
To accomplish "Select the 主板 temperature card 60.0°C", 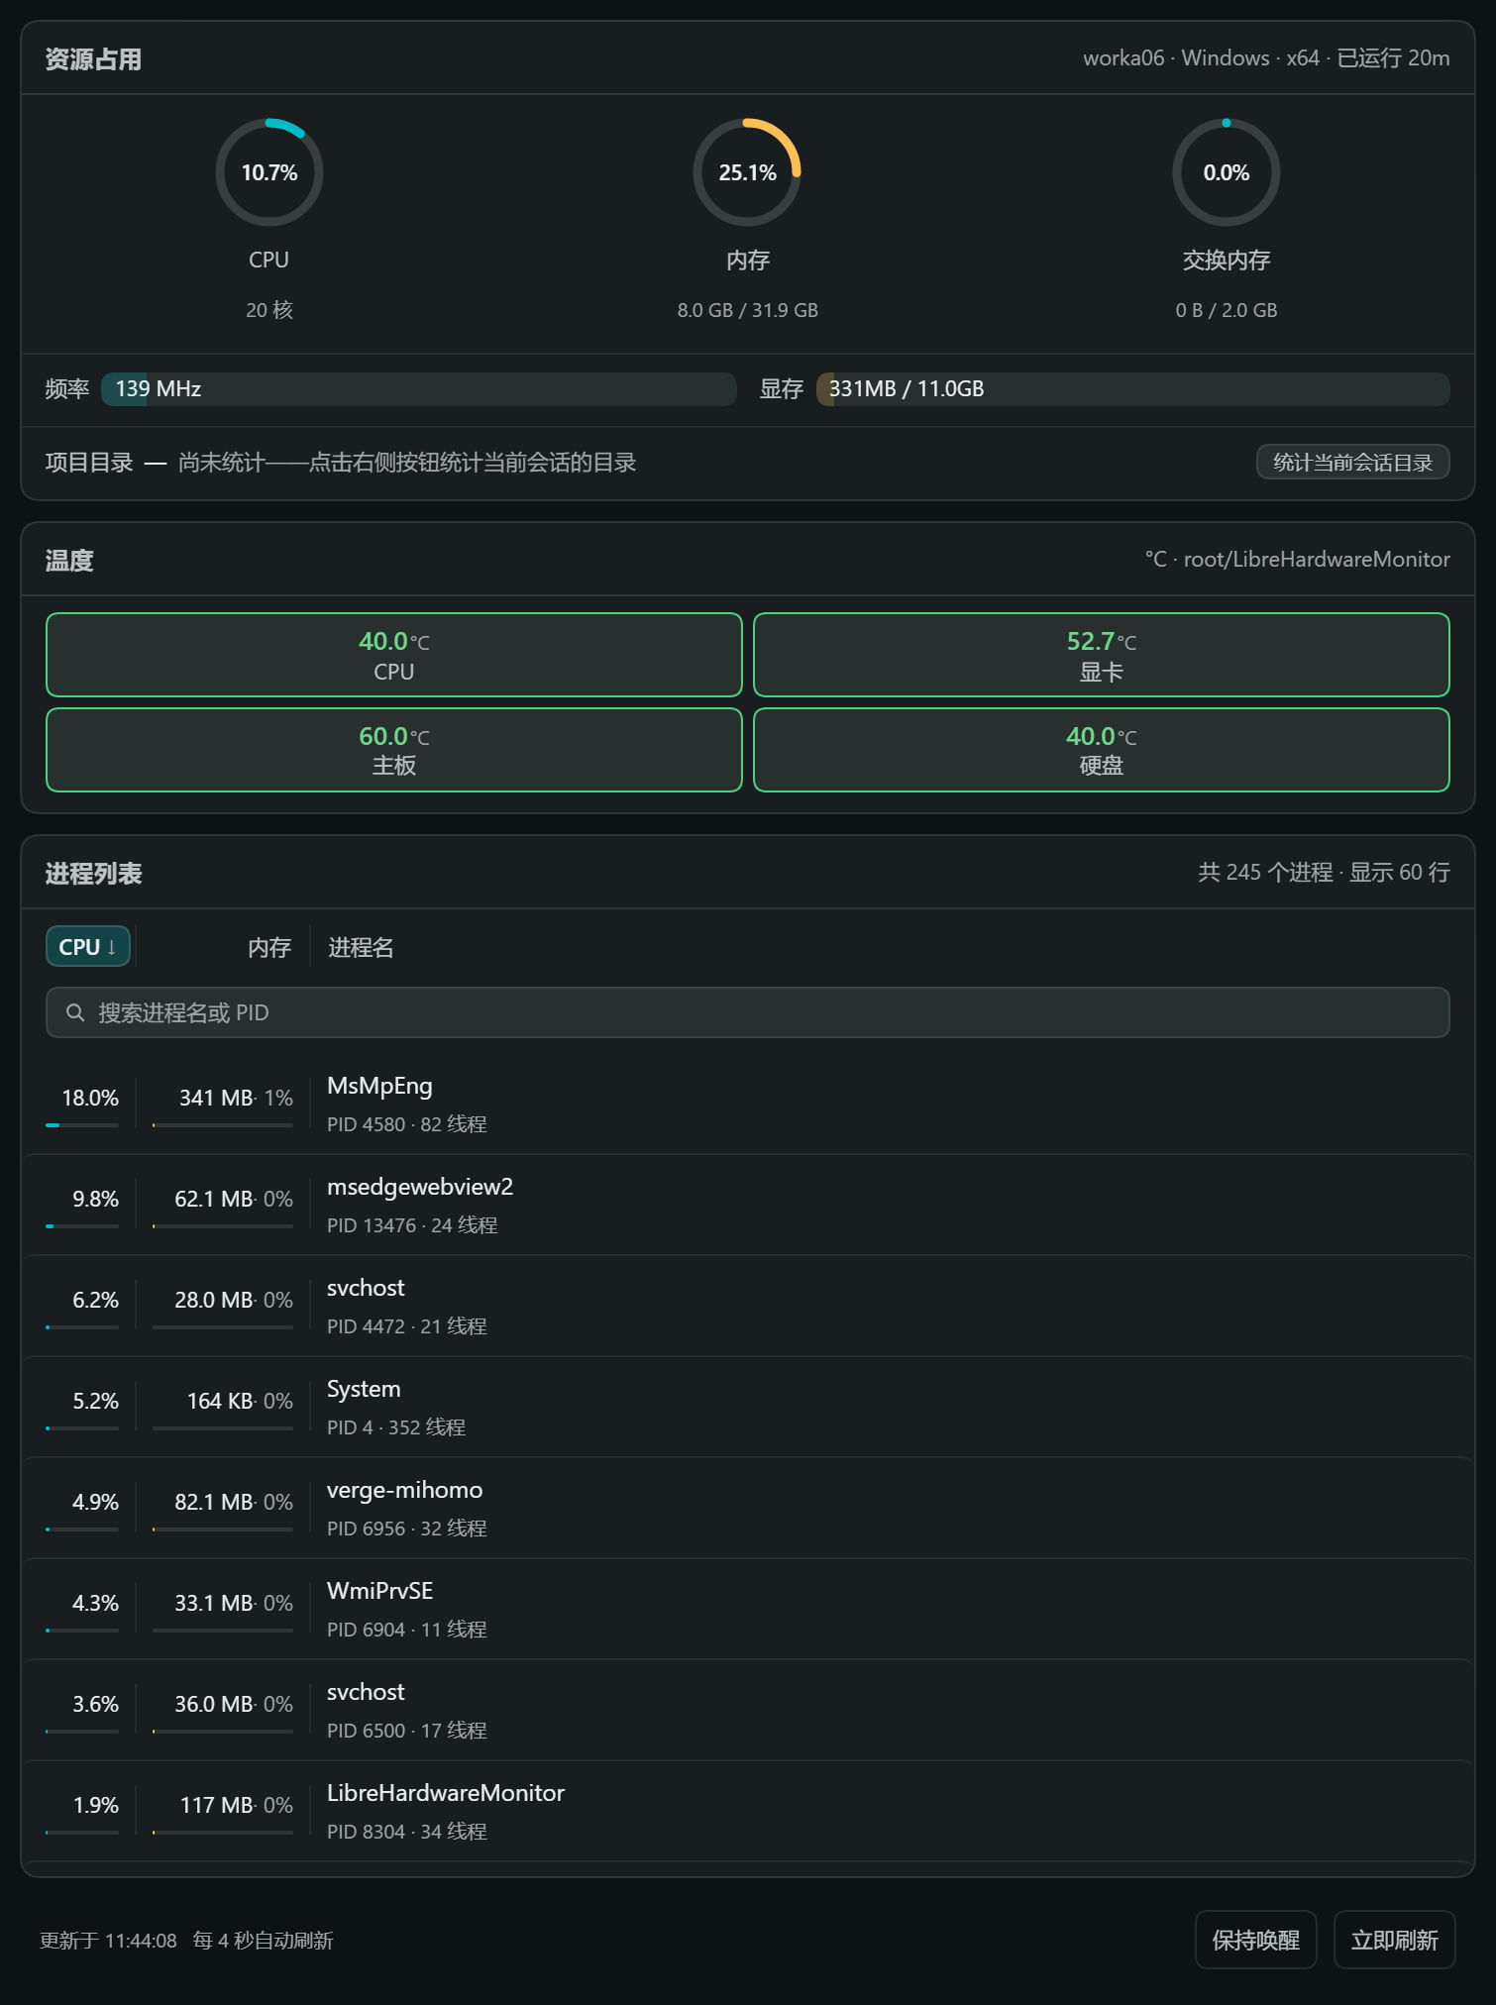I will click(394, 750).
